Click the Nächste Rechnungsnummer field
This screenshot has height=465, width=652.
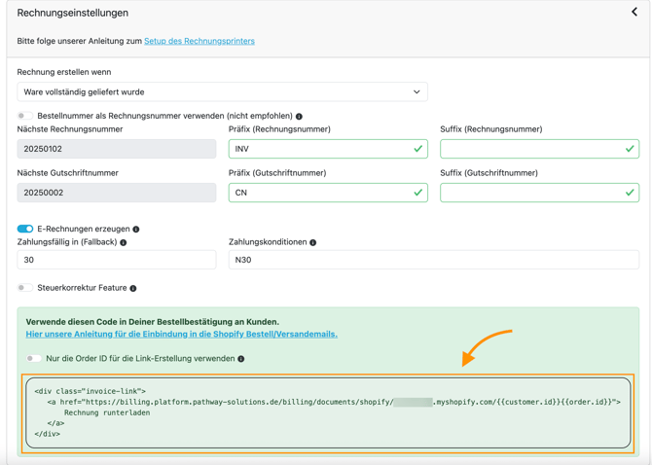pos(117,149)
